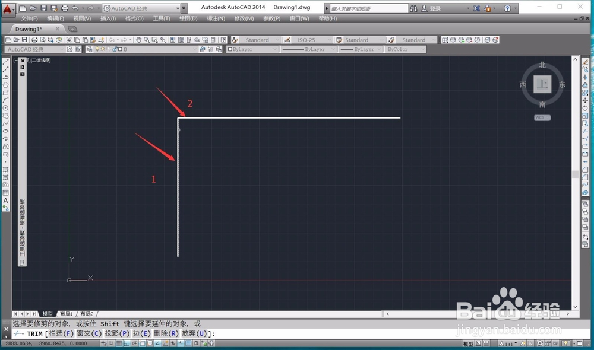
Task: Open Layer Properties Manager icon
Action: coord(90,49)
